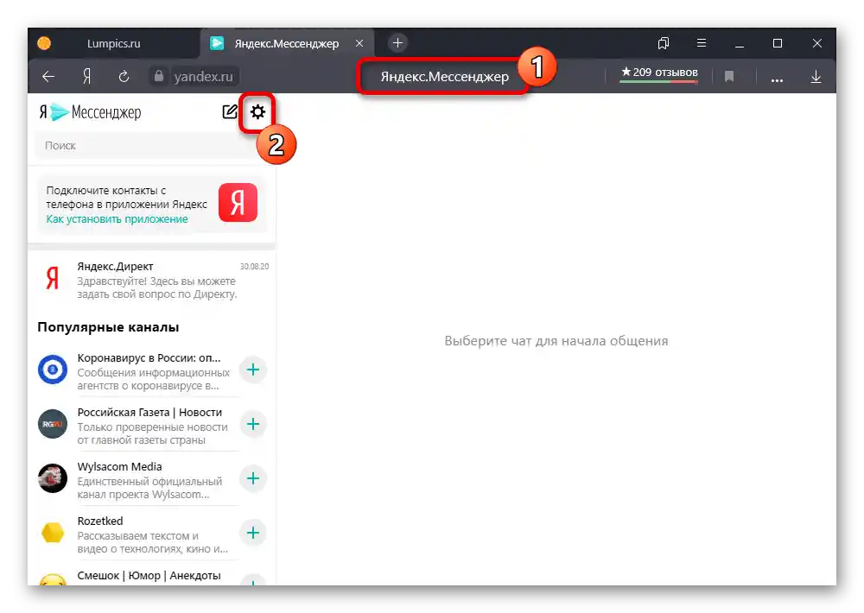Image resolution: width=864 pixels, height=613 pixels.
Task: Click the Яндекс.Мессенджер page title
Action: pos(444,77)
